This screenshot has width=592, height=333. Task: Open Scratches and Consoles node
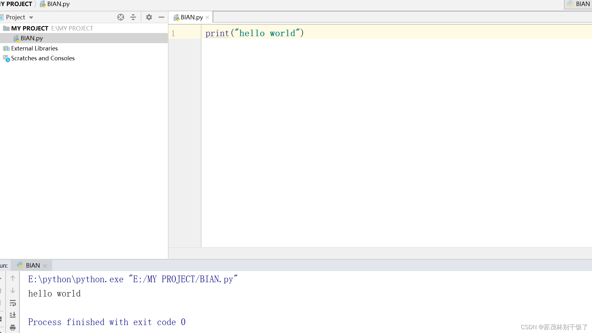pos(43,58)
